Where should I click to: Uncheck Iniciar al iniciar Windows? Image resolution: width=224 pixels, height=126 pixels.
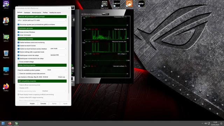(19, 32)
